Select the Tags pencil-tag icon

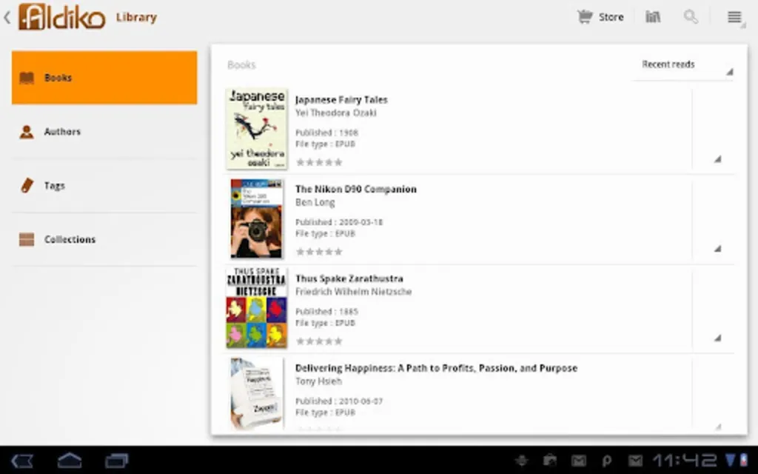[x=27, y=185]
